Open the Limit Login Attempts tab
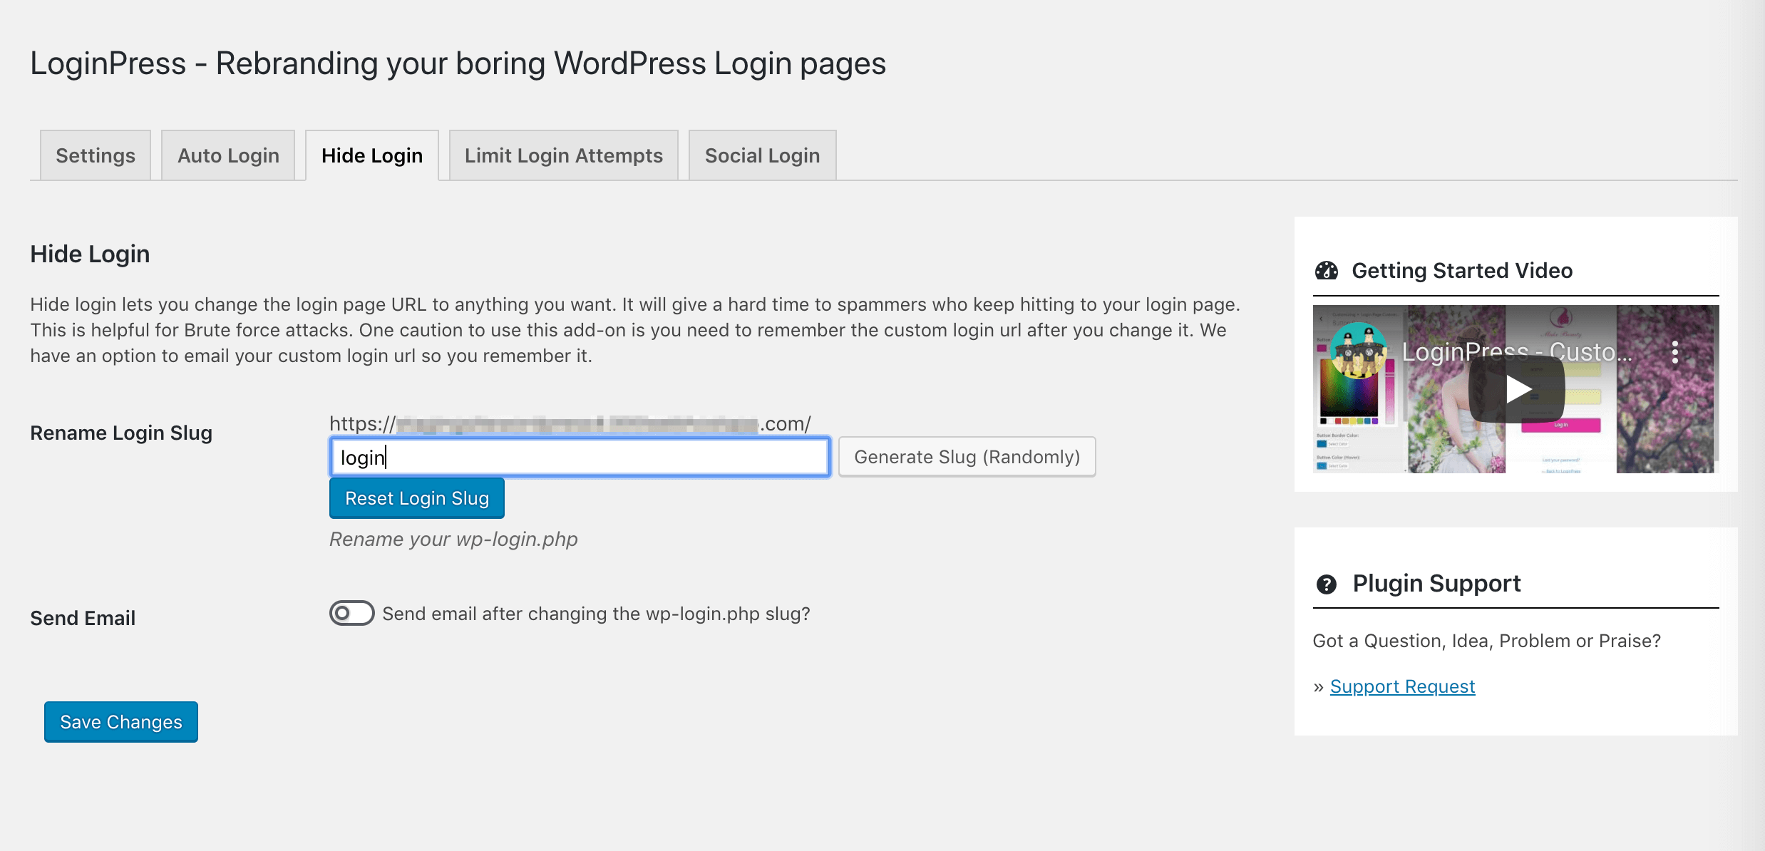 pos(564,155)
